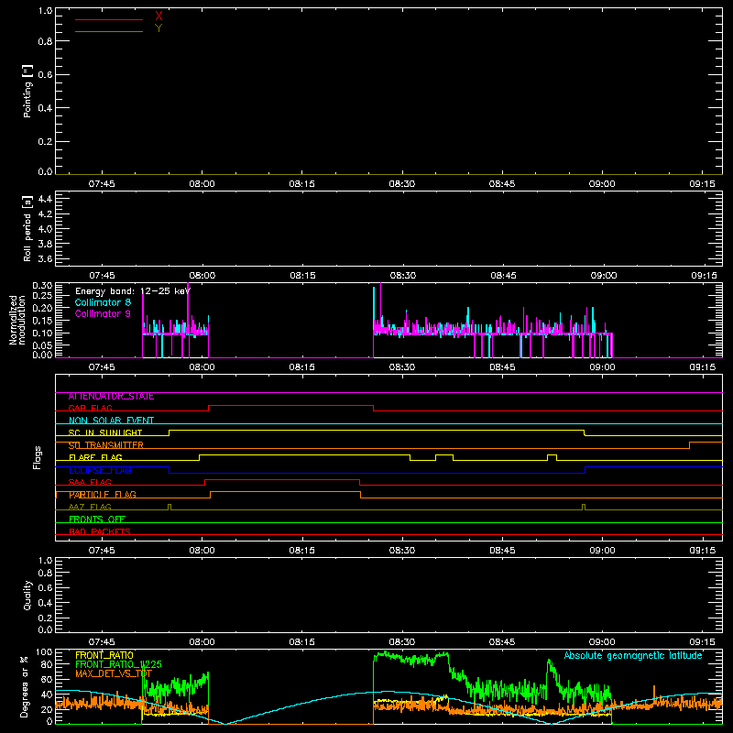Click 09:15 tick label under Pointing panel
733x733 pixels.
(x=702, y=184)
